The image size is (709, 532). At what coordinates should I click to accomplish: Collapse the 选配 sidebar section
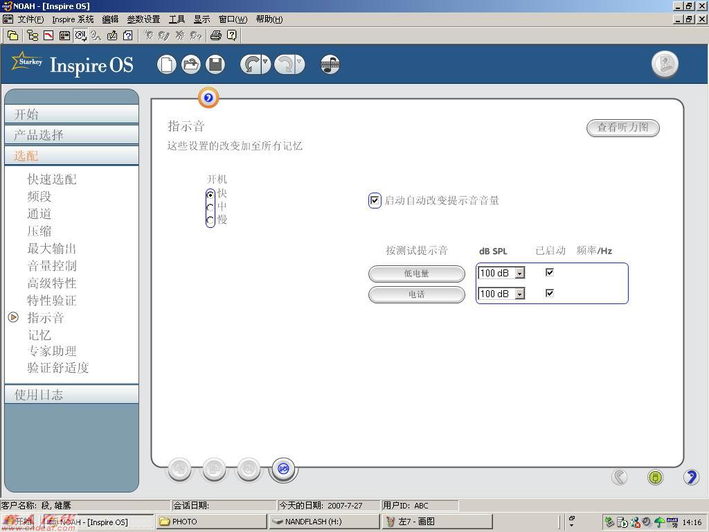pyautogui.click(x=71, y=156)
